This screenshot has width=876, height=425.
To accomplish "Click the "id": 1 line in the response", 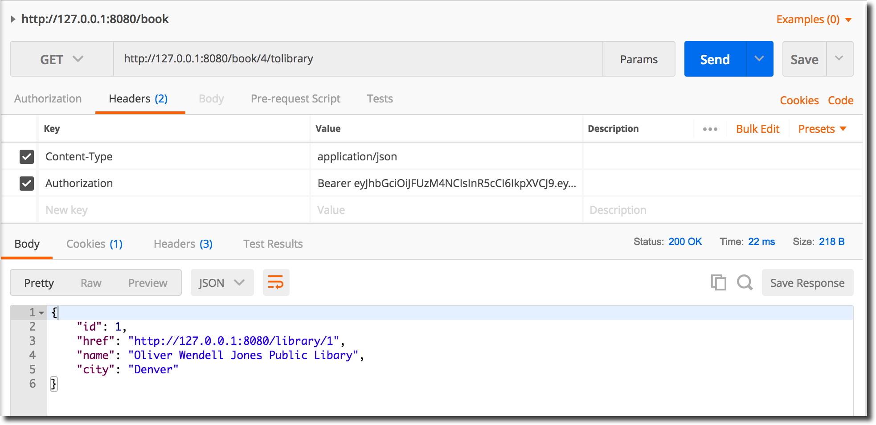I will pos(102,327).
